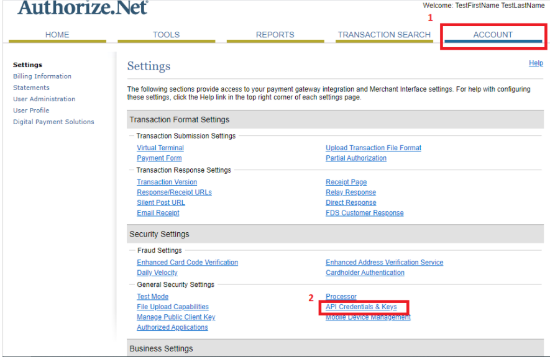Open the HOME tab
This screenshot has width=550, height=357.
57,35
